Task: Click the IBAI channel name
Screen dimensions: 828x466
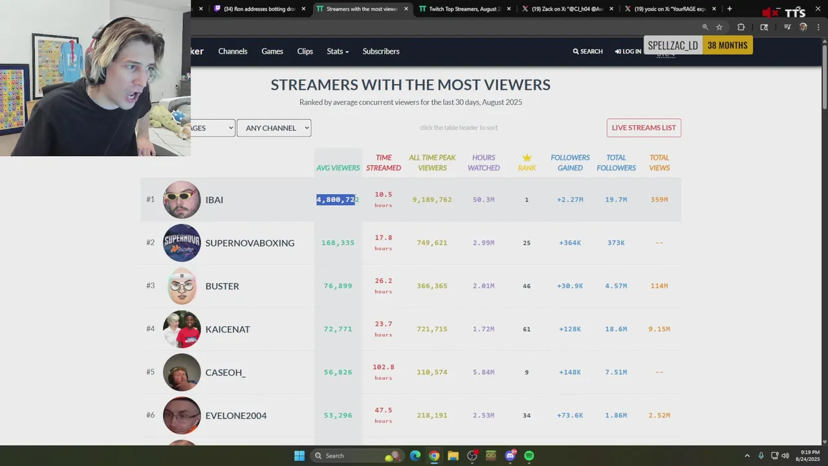Action: [x=214, y=200]
